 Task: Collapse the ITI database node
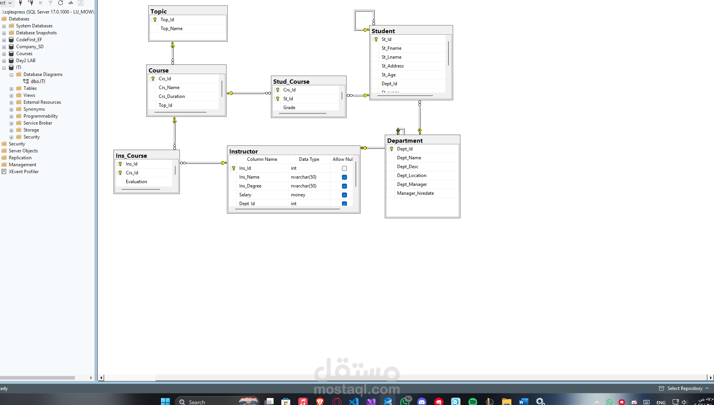point(4,67)
